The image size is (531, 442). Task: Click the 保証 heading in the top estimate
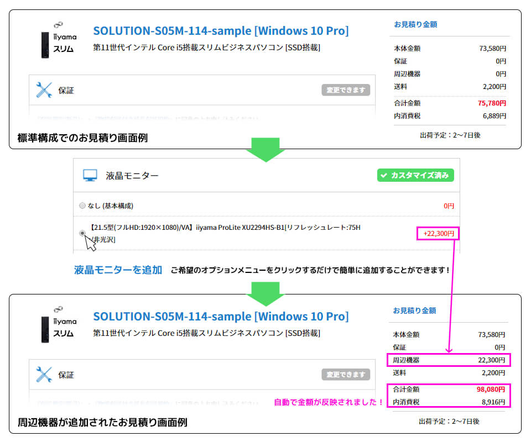pyautogui.click(x=66, y=90)
